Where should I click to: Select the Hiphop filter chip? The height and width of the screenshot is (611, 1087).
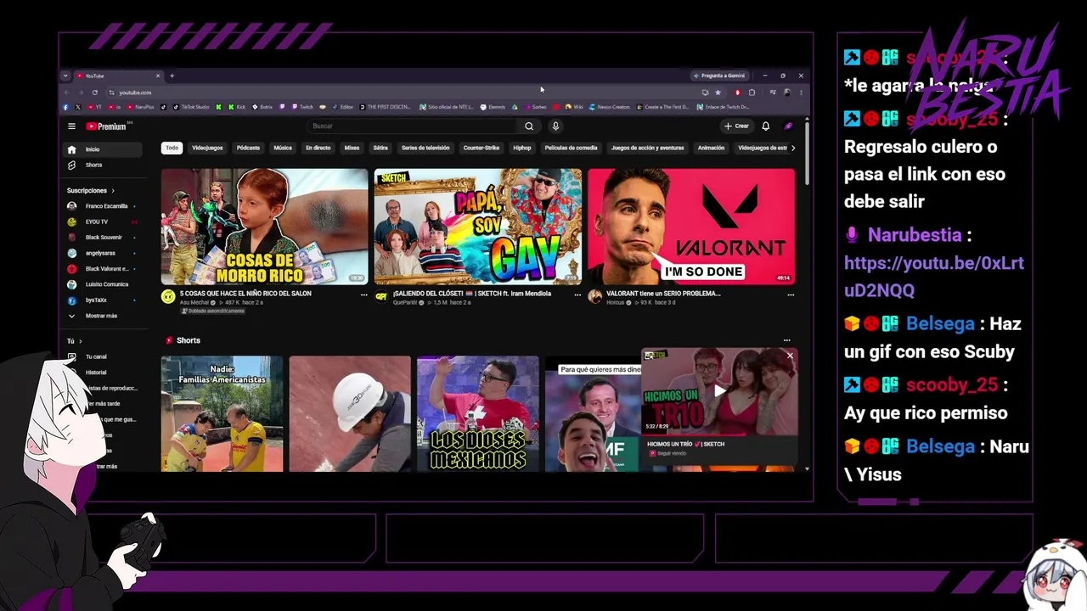522,148
